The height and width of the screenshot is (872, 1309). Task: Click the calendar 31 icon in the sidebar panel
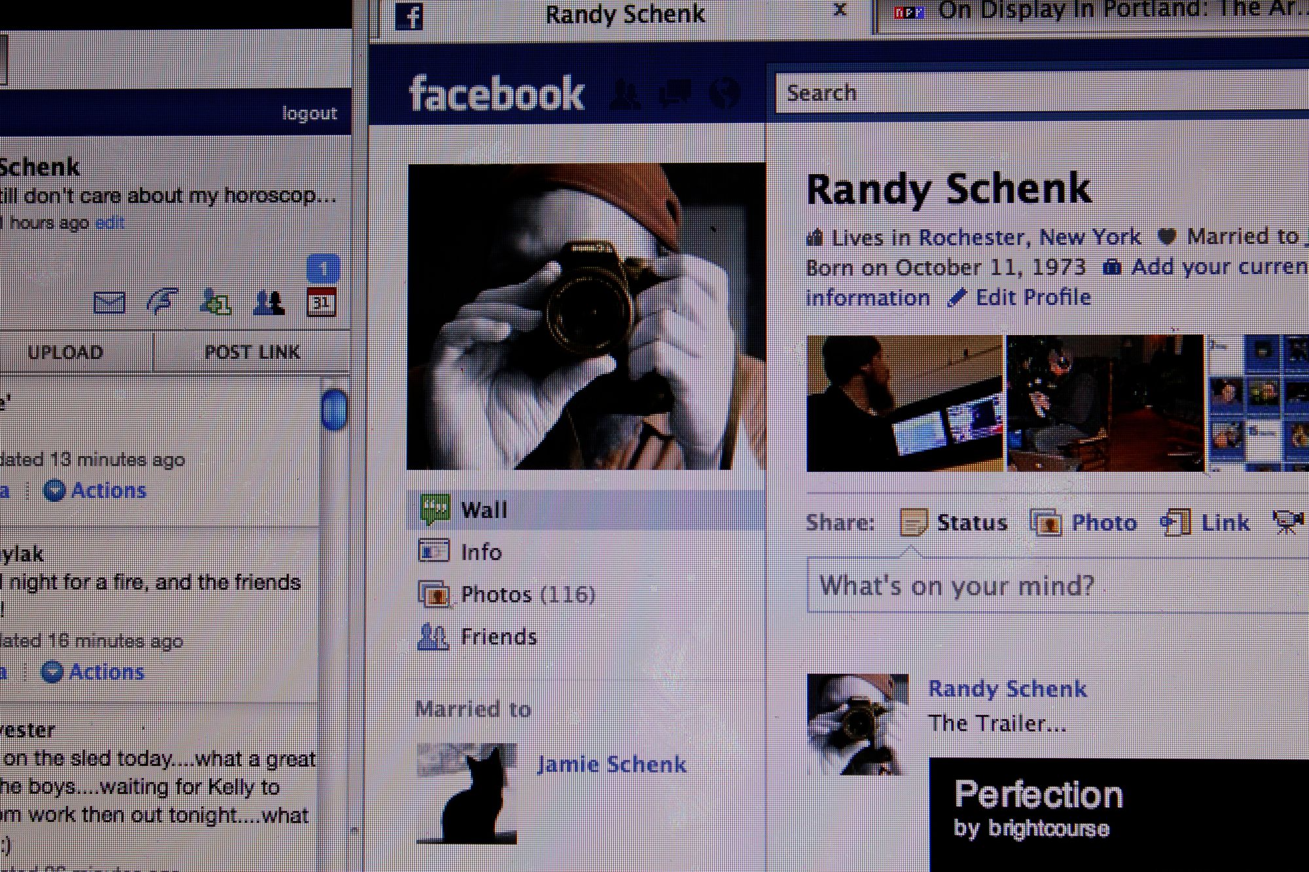click(x=321, y=302)
